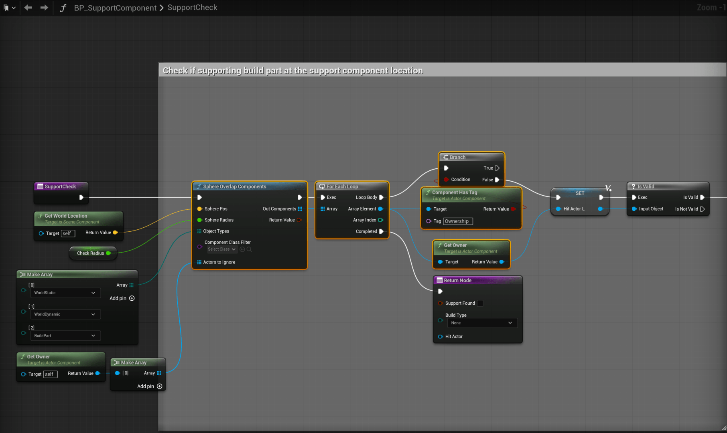Viewport: 727px width, 433px height.
Task: Open the WorldStatic object type dropdown
Action: pos(65,293)
